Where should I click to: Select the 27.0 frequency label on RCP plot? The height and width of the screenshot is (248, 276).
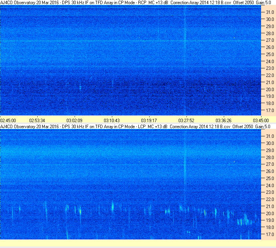(x=270, y=40)
